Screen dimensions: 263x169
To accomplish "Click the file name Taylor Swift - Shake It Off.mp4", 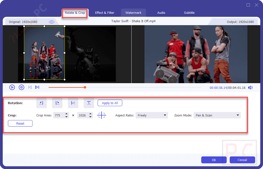I will click(133, 21).
